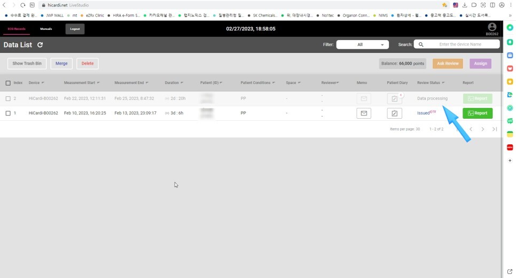Screen dimensions: 516x278
Task: Click the Balance: 66,000 points label
Action: 402,64
